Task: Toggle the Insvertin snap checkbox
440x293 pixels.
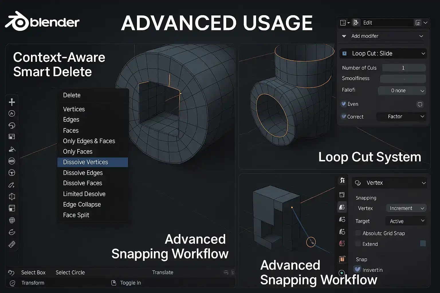Action: [x=357, y=270]
